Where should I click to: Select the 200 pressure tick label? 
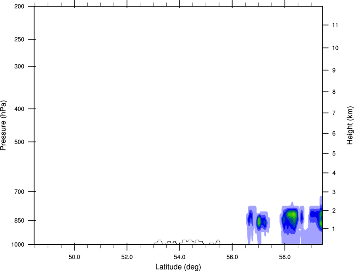pos(19,6)
